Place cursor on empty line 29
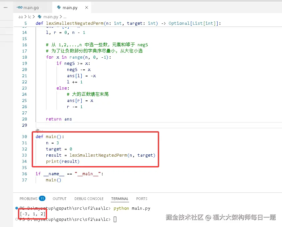282x227 pixels. click(x=158, y=125)
